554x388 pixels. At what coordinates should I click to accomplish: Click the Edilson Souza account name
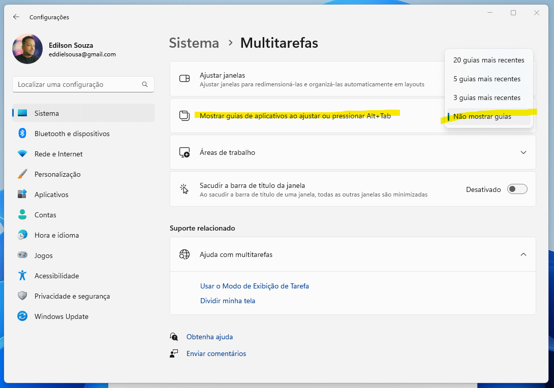coord(71,45)
